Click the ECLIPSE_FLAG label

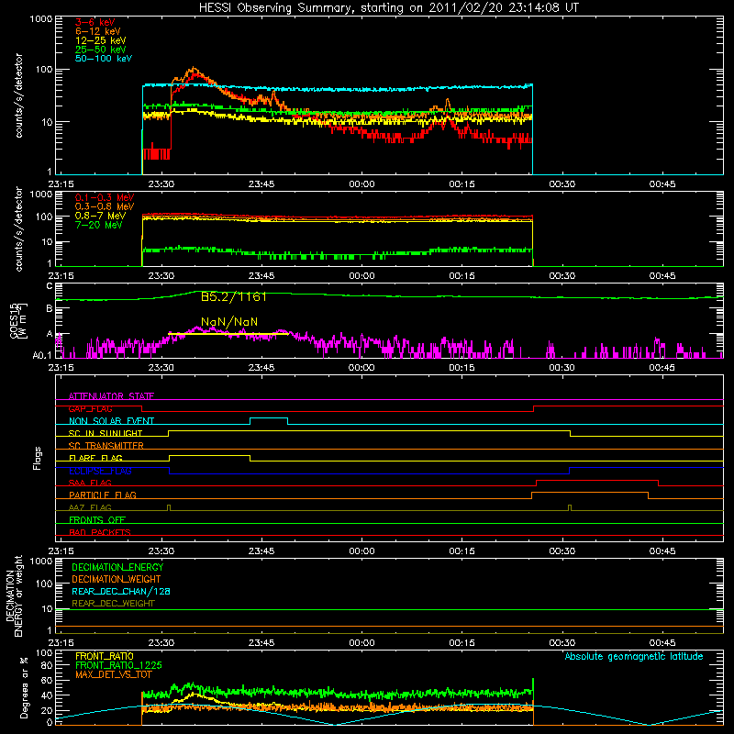(x=100, y=471)
